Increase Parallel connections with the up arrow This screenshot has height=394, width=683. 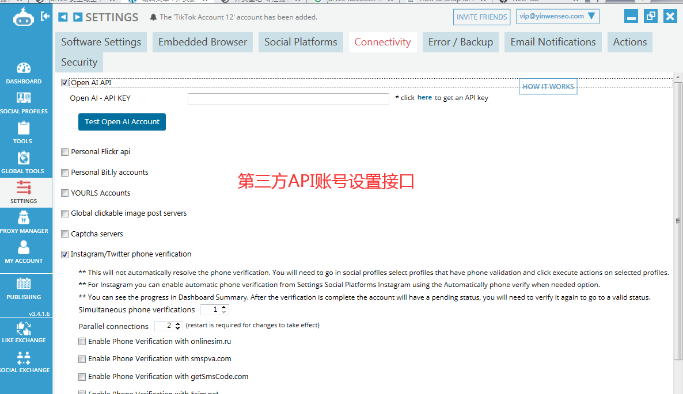point(176,323)
